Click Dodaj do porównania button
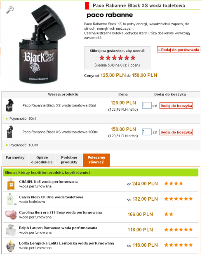This screenshot has height=254, width=202. tap(179, 50)
